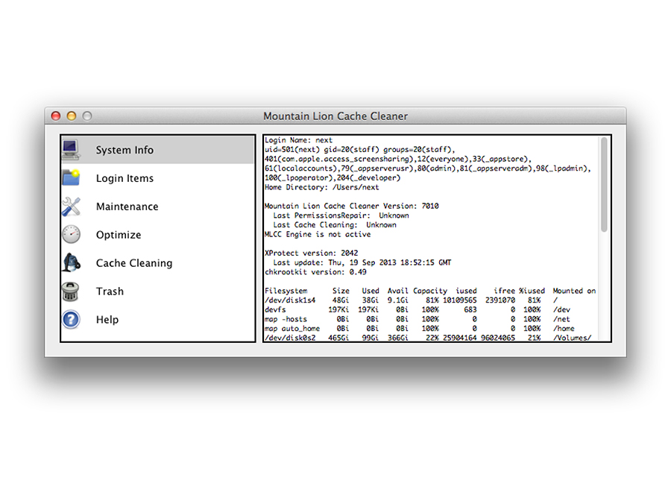
Task: Select the Cache Cleaning icon
Action: point(71,263)
